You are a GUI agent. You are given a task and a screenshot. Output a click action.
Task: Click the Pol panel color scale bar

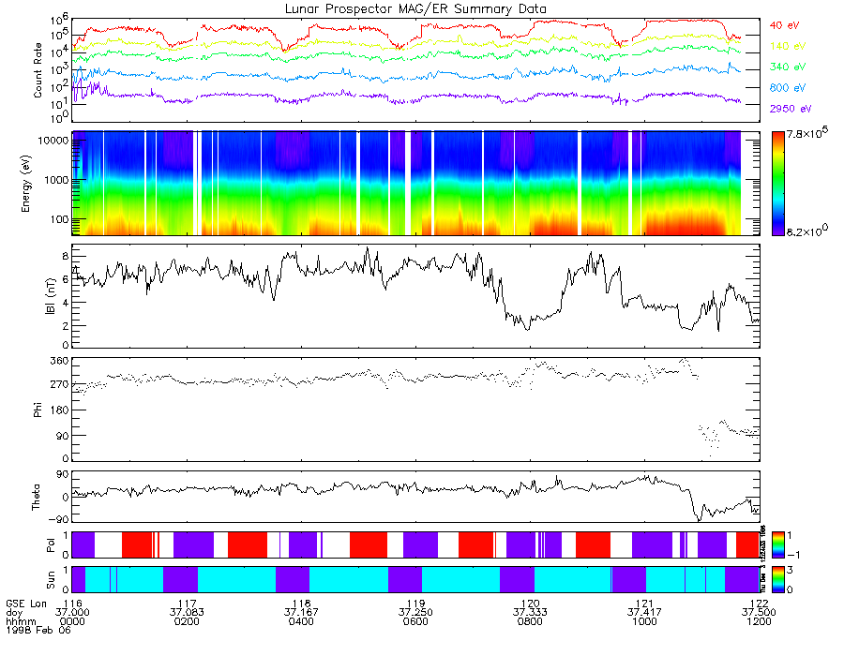(777, 545)
